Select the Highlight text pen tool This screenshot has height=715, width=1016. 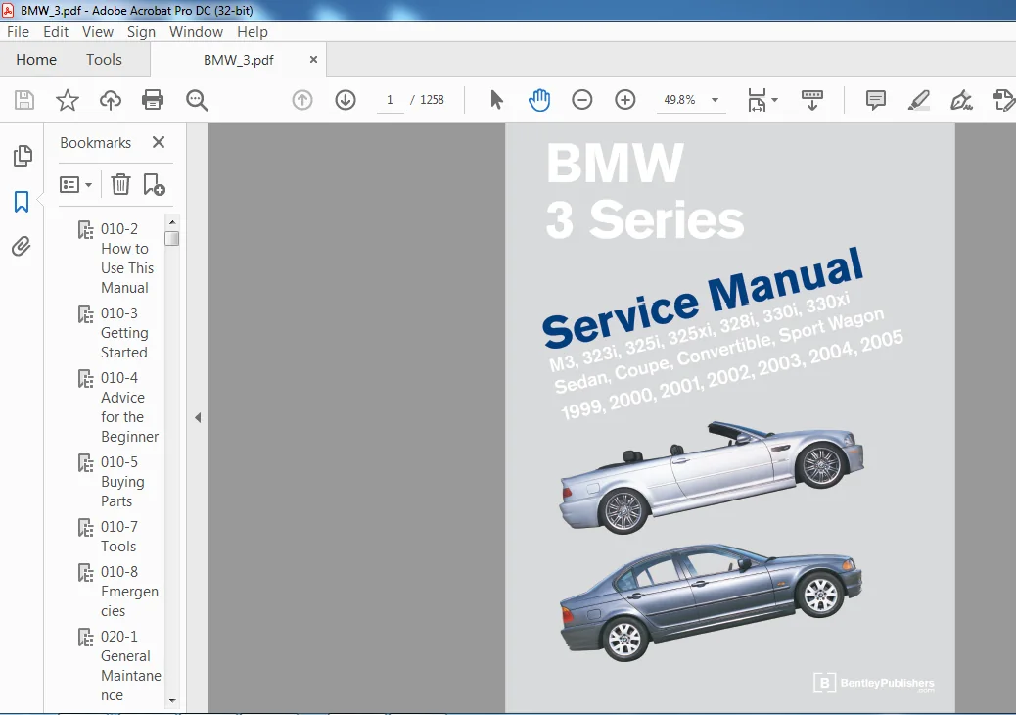(x=919, y=100)
